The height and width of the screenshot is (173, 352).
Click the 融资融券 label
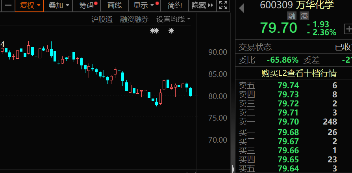(134, 19)
